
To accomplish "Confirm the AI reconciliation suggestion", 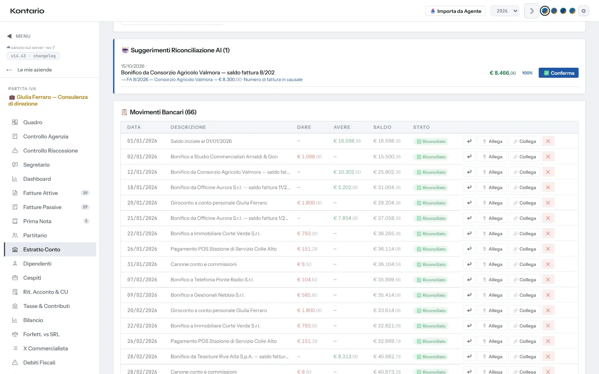I will tap(558, 73).
